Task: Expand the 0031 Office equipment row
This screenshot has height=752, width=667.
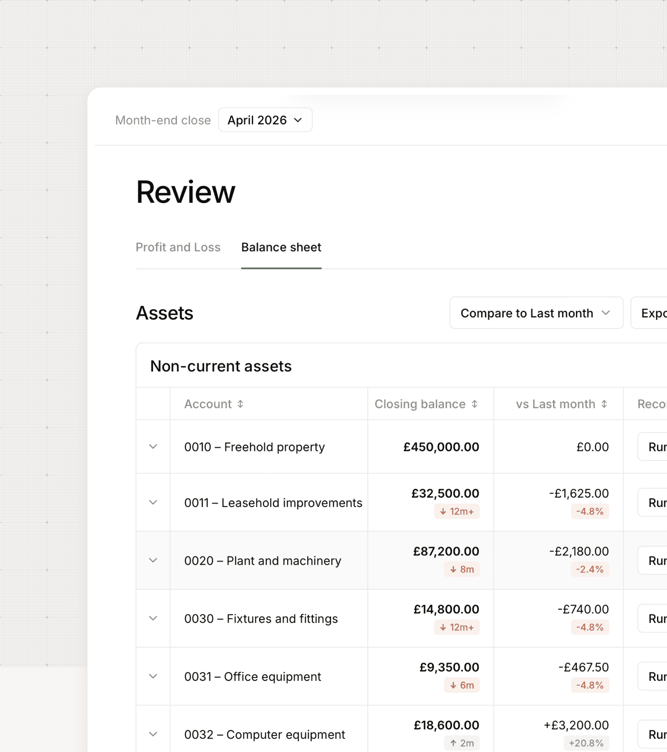Action: pos(153,676)
